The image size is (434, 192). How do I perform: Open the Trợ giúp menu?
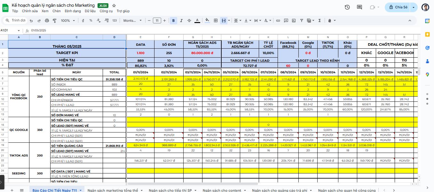click(x=123, y=11)
